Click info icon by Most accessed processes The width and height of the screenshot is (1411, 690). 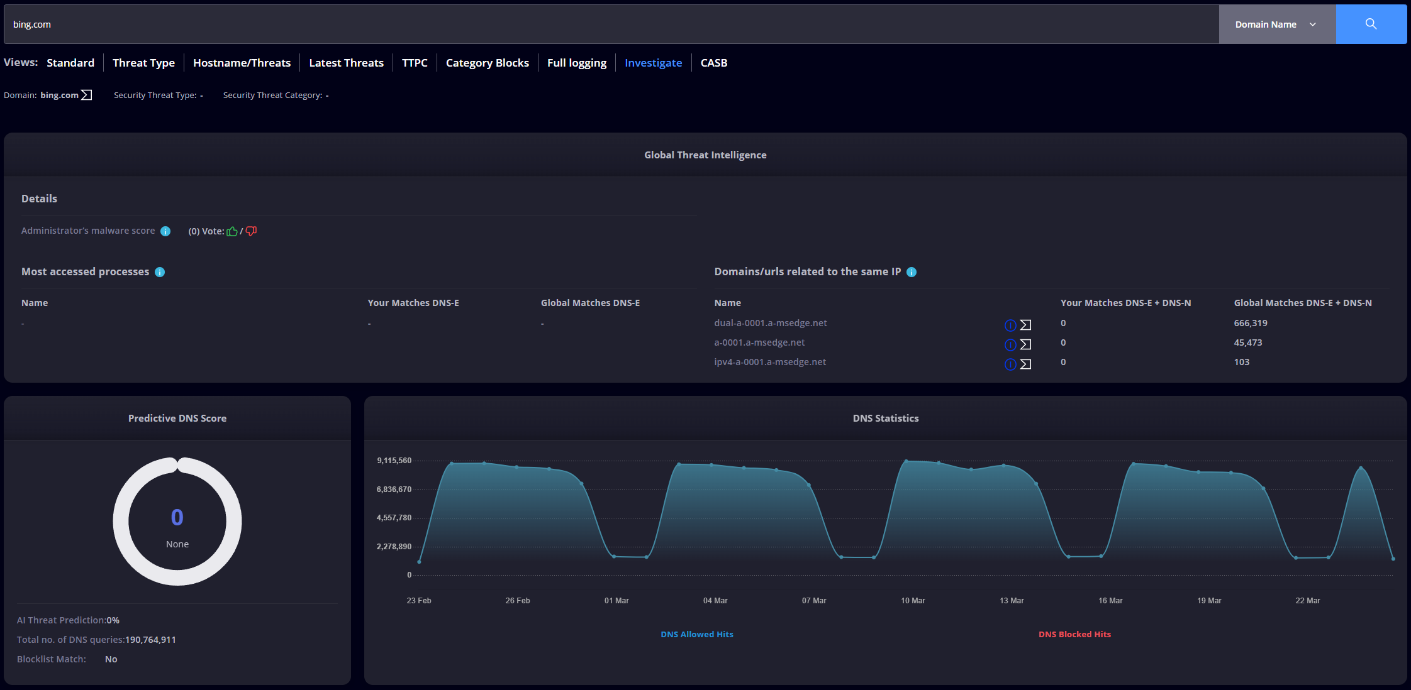[x=160, y=272]
